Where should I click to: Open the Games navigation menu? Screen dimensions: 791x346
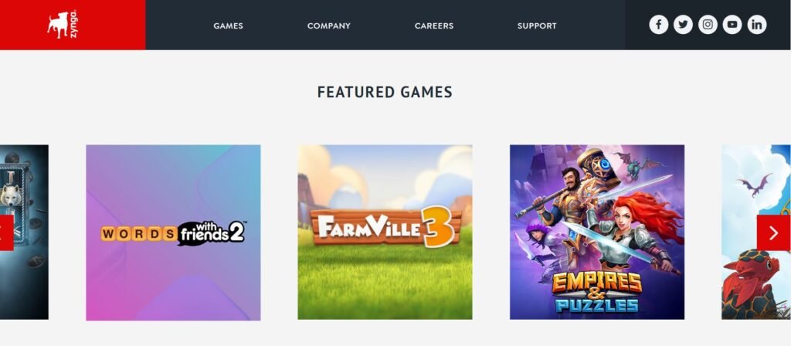coord(228,25)
